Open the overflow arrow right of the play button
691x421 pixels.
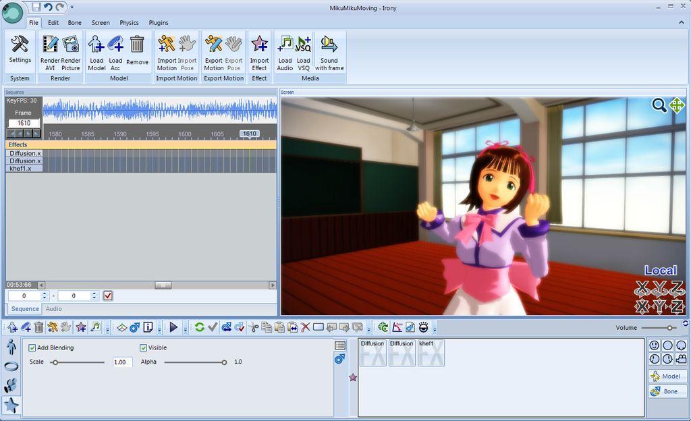click(186, 329)
